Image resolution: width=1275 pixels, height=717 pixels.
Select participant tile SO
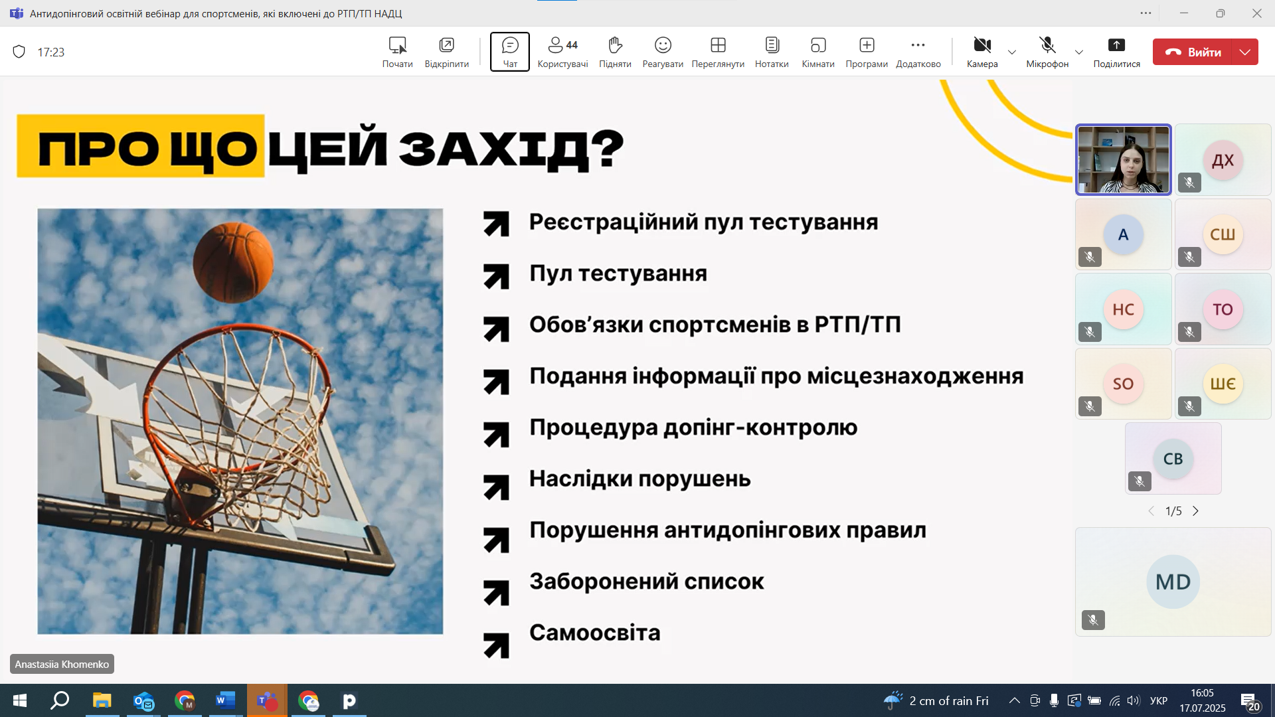[x=1124, y=384]
